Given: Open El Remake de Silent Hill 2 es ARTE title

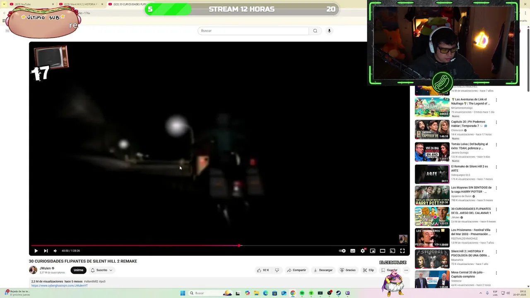Looking at the screenshot, I should (x=470, y=168).
